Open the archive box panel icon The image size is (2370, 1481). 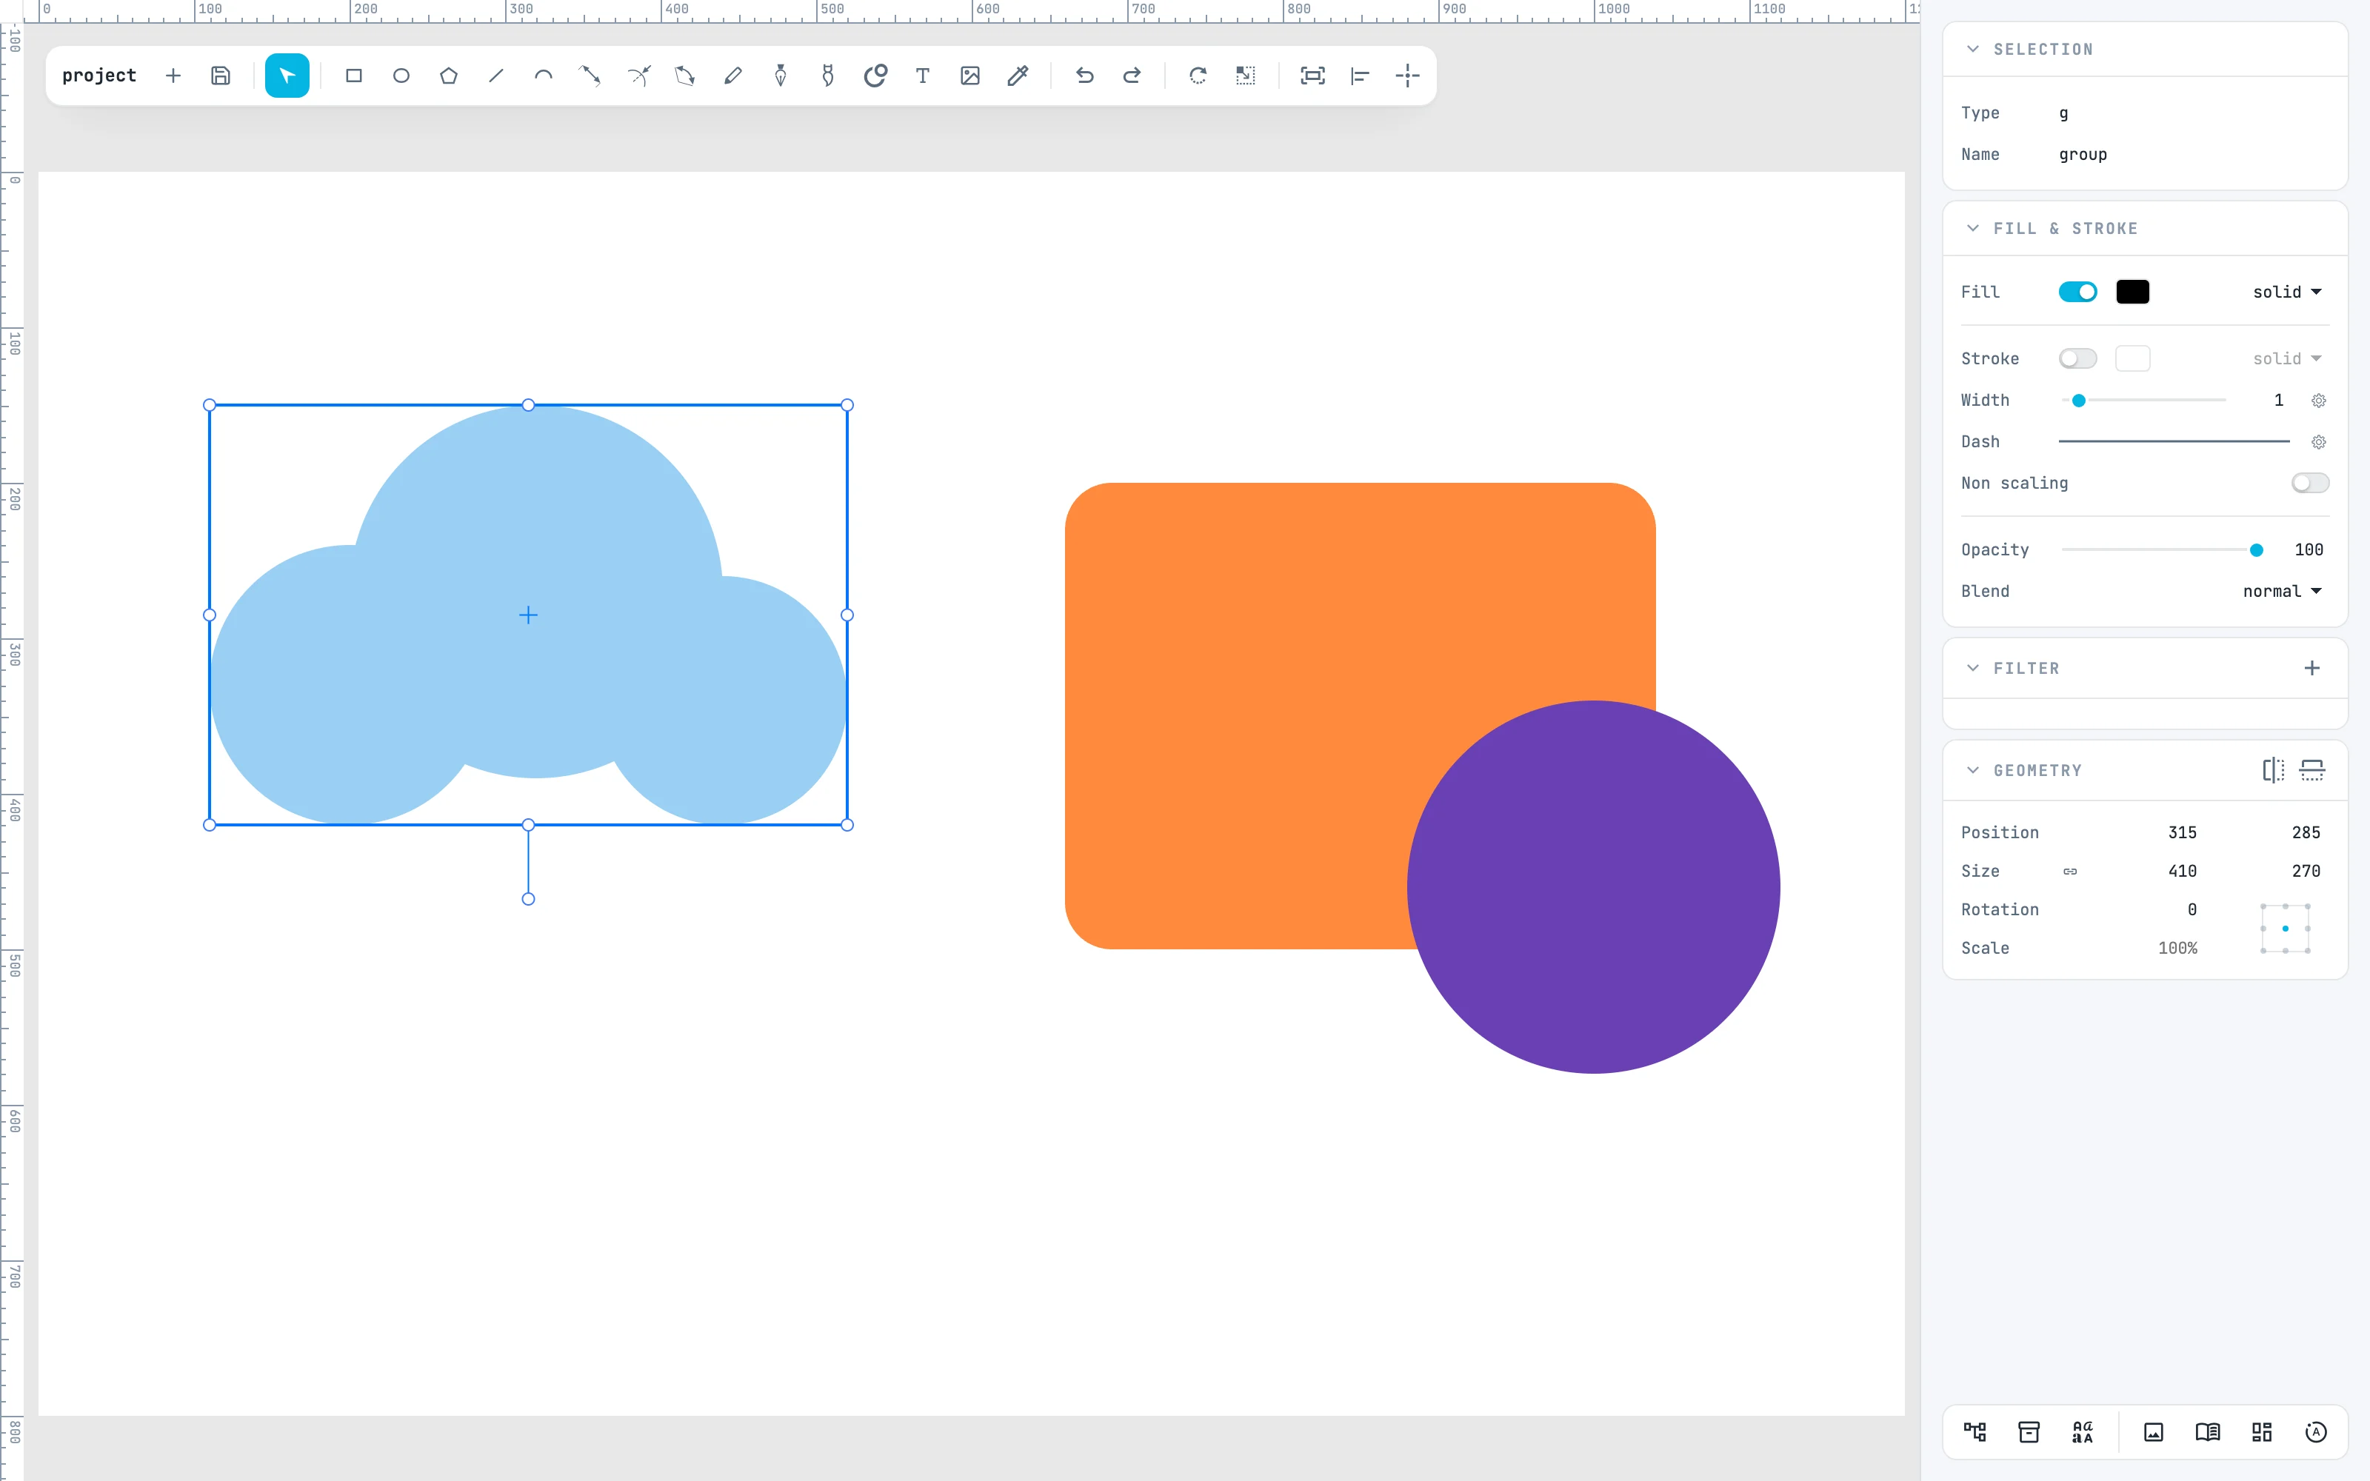2029,1432
